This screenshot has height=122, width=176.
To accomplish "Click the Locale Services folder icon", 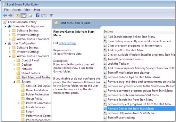I will pyautogui.click(x=23, y=107).
